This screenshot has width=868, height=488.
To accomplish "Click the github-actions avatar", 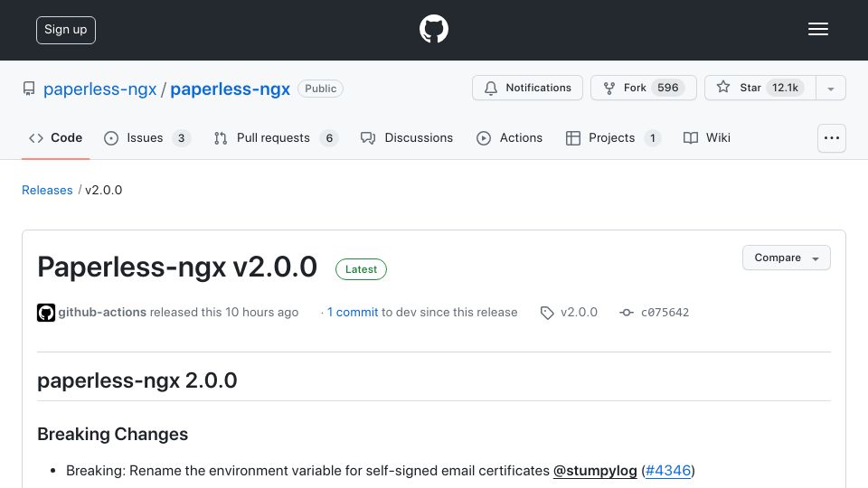I will point(46,313).
